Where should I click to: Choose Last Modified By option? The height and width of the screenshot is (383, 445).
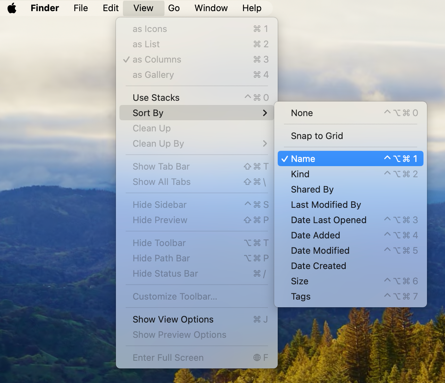point(326,205)
